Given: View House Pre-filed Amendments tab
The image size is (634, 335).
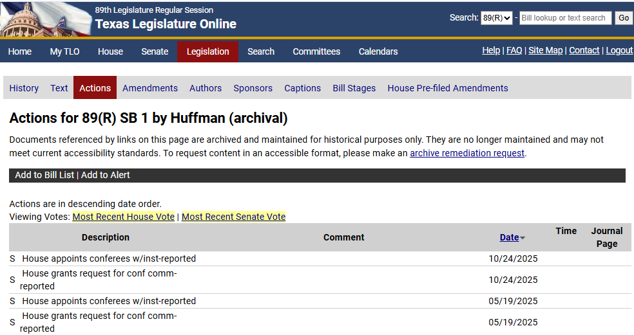Looking at the screenshot, I should pyautogui.click(x=448, y=88).
